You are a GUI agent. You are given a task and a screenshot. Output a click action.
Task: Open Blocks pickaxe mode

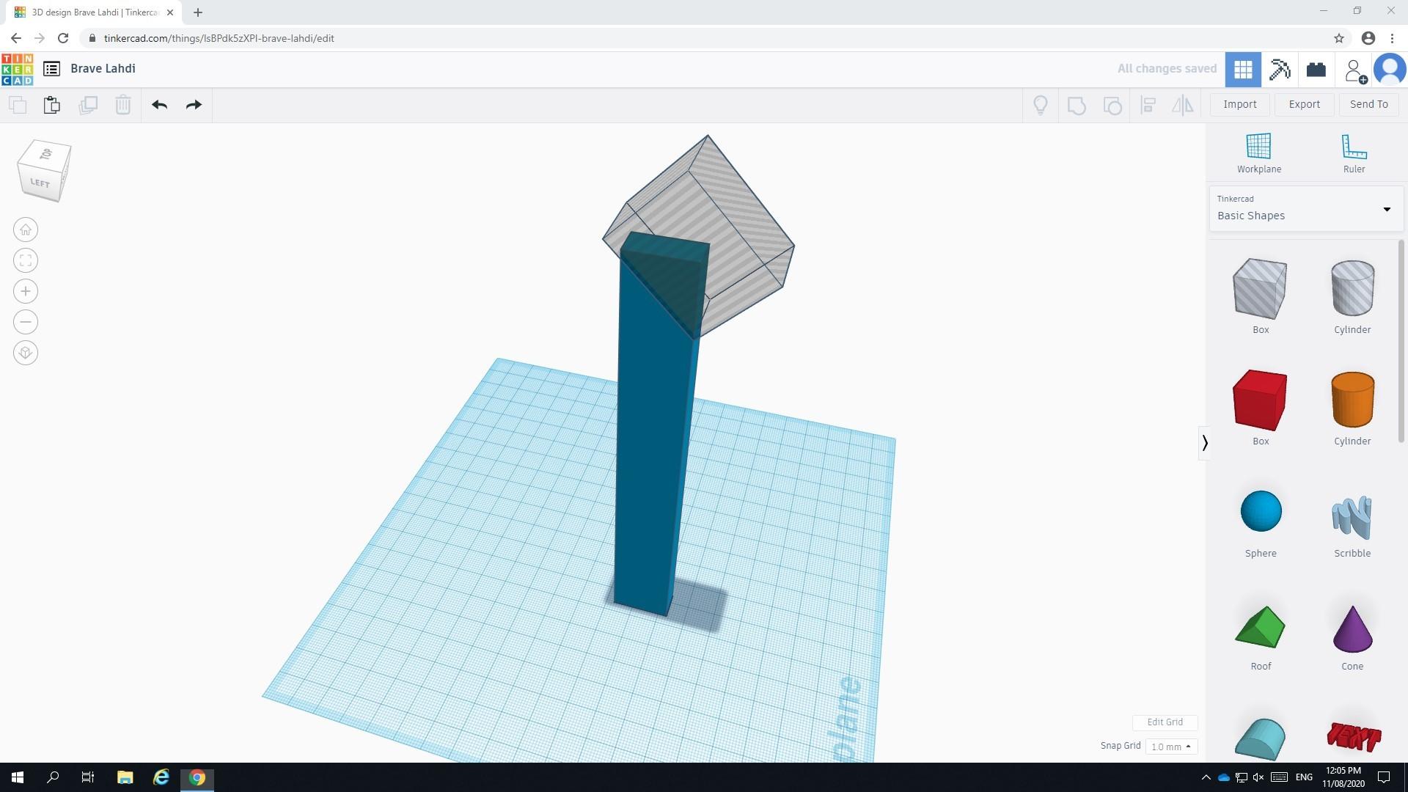(x=1279, y=69)
